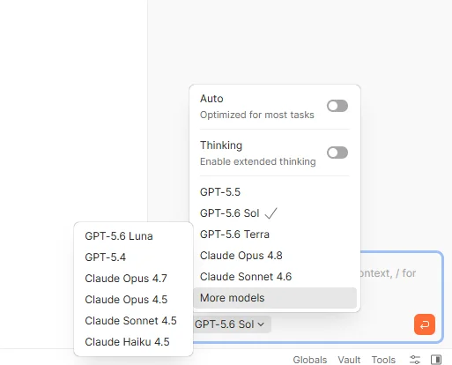Enable the Auto model toggle
The image size is (452, 365).
(337, 106)
